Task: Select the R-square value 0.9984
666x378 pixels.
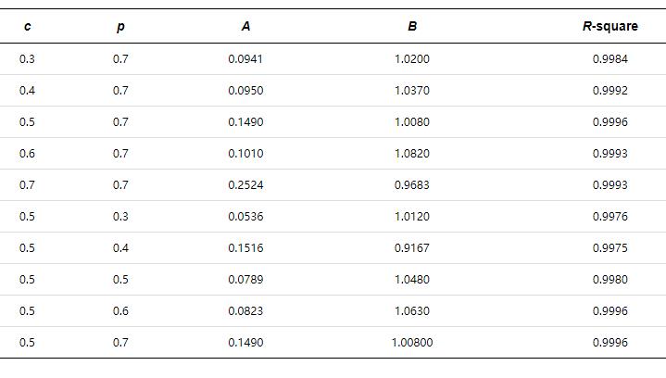Action: click(609, 59)
